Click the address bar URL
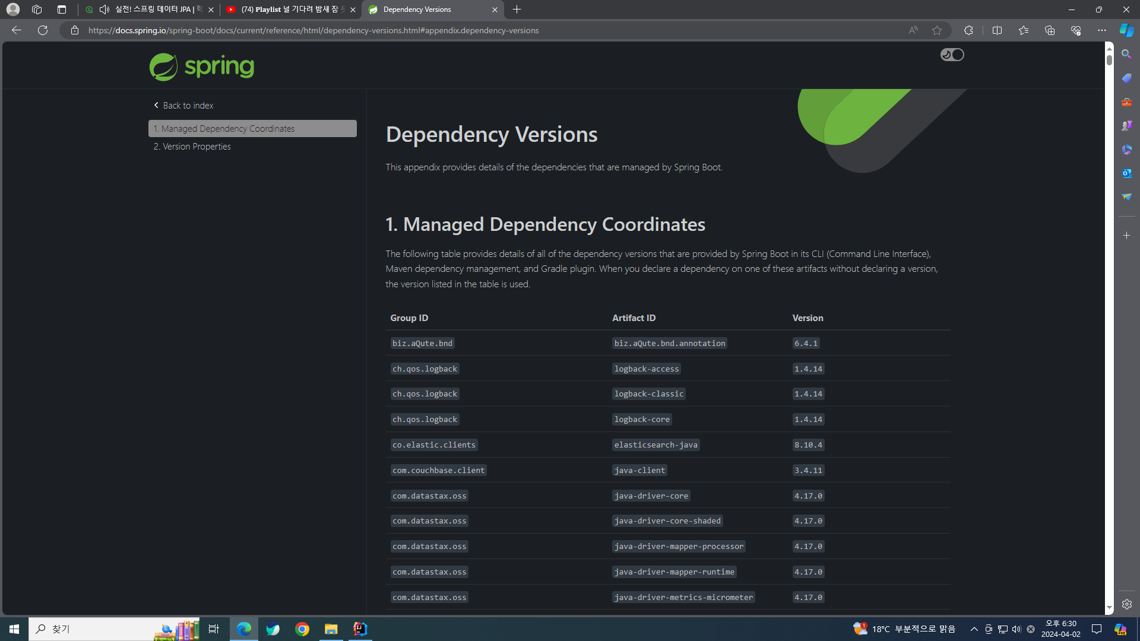Viewport: 1140px width, 641px height. (313, 30)
